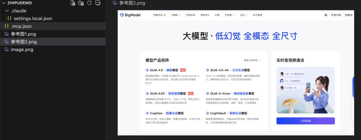Viewport: 361px width, 140px height.
Task: Open 关于智谱 in the navigation
Action: [x=257, y=15]
